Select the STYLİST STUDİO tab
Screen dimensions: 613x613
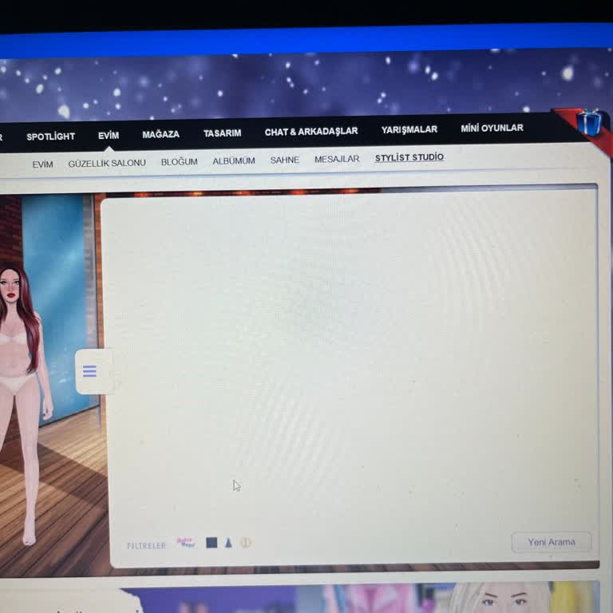coord(409,157)
